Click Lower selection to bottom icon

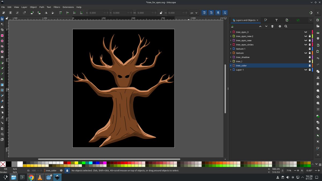coord(81,13)
